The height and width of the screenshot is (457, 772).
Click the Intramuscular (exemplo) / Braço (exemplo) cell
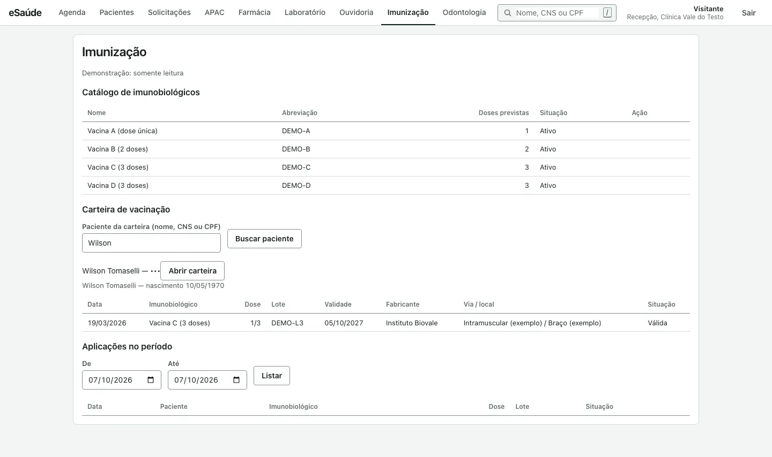[532, 323]
